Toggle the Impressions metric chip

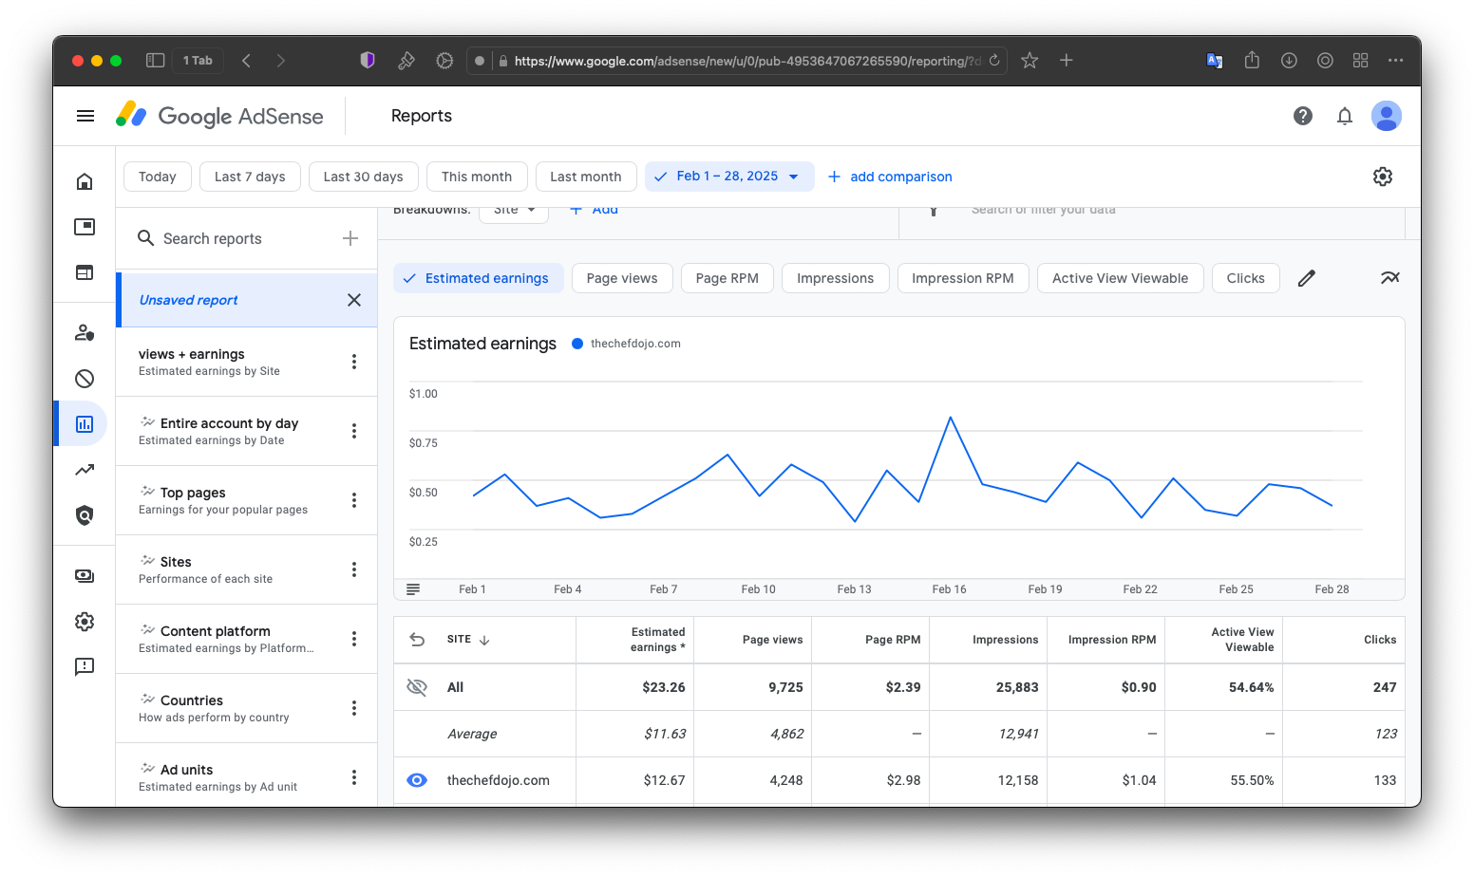[836, 278]
